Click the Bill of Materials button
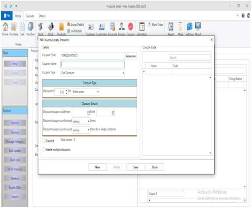 point(15,169)
